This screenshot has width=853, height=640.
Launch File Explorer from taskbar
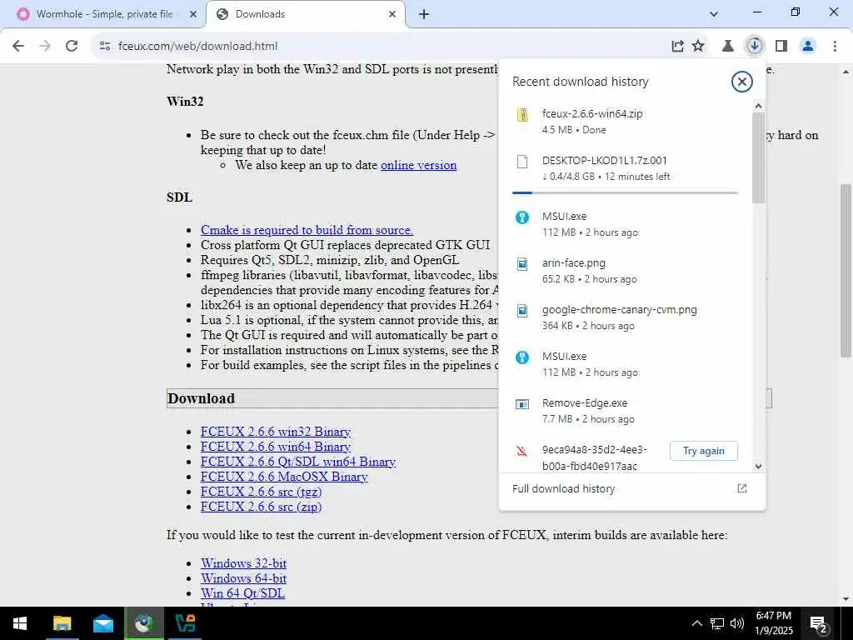pyautogui.click(x=62, y=623)
